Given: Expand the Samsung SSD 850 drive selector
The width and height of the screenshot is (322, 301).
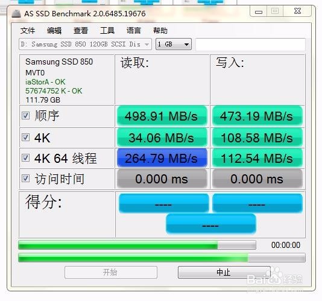Looking at the screenshot, I should point(85,44).
